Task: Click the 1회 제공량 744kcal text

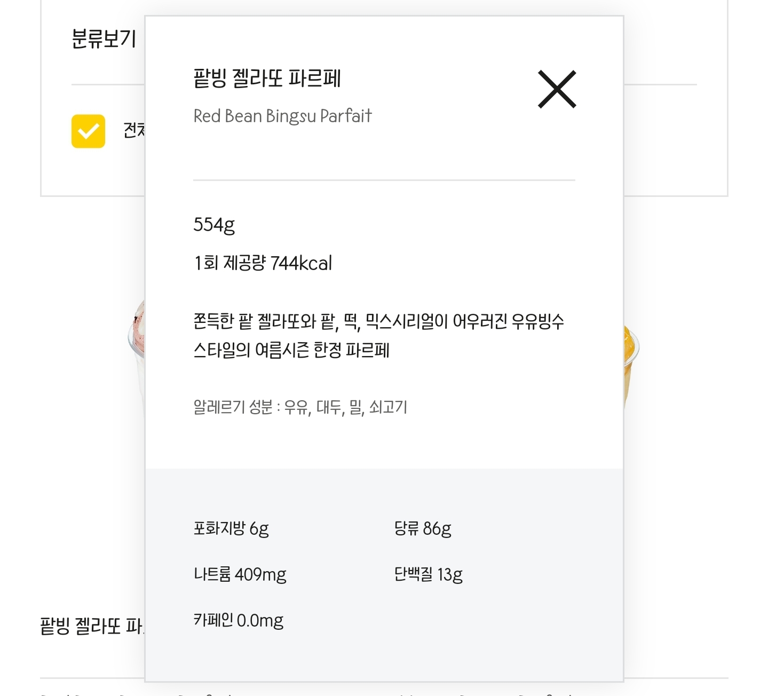Action: tap(263, 263)
